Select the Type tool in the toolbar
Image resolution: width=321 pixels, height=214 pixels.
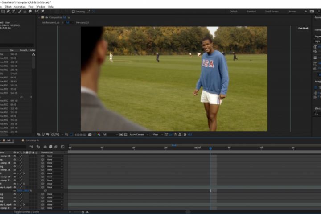tap(13, 11)
